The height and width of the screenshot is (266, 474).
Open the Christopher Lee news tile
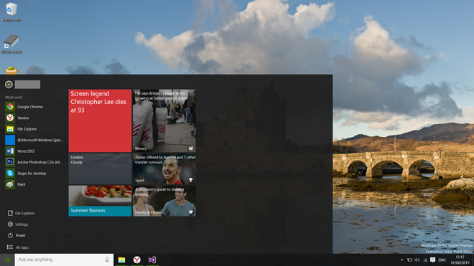[100, 120]
